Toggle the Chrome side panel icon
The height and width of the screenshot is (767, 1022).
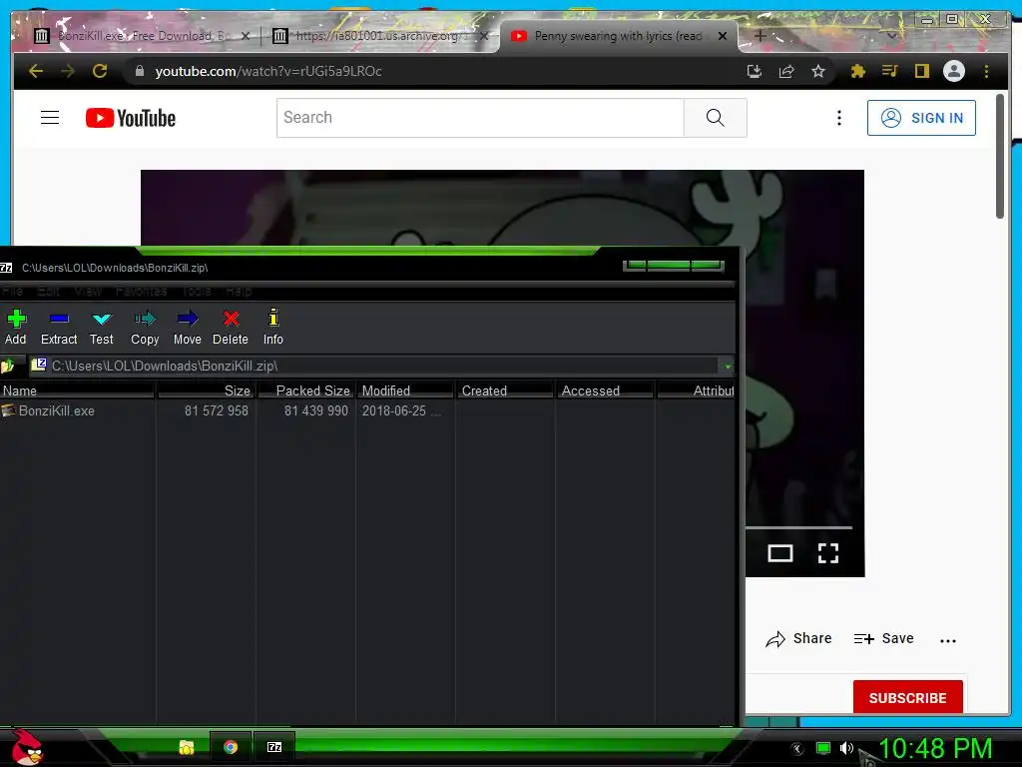click(921, 71)
